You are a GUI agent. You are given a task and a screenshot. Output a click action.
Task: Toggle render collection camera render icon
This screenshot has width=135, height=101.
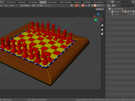[x=134, y=14]
